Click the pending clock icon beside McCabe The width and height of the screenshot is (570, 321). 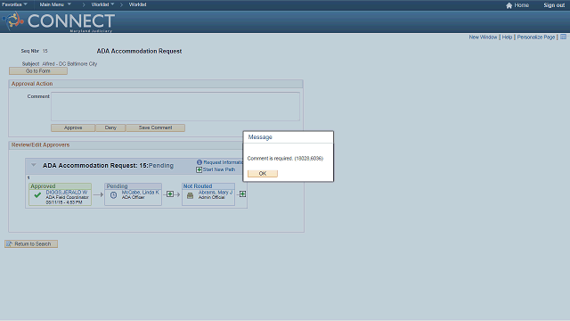113,195
